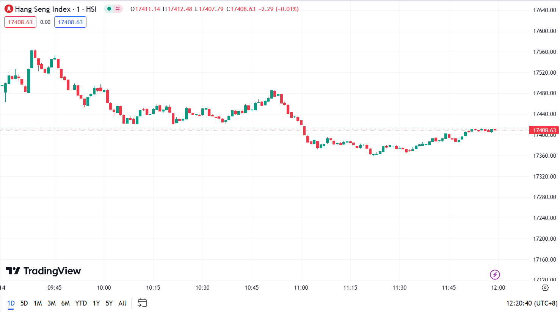The image size is (560, 312).
Task: Open chart settings gear on the price axis
Action: point(545,288)
